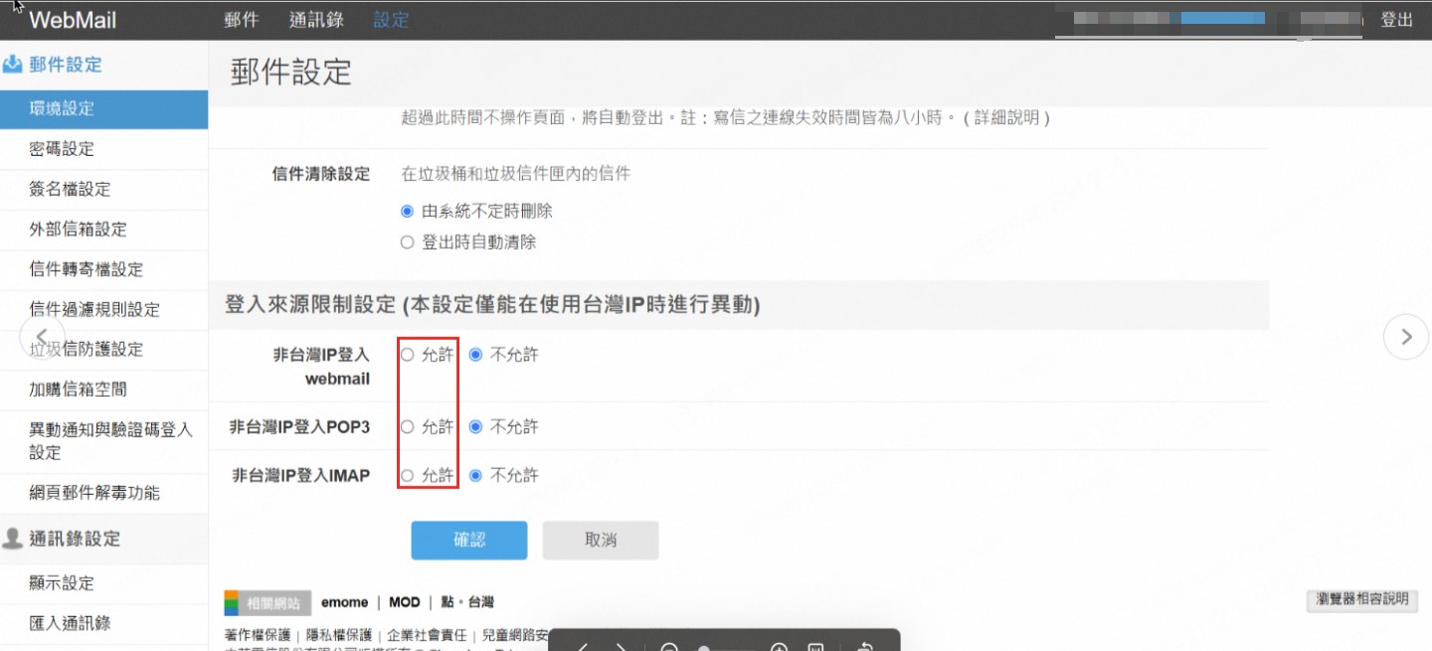The height and width of the screenshot is (651, 1432).
Task: Click 登出 to log out
Action: (x=1397, y=20)
